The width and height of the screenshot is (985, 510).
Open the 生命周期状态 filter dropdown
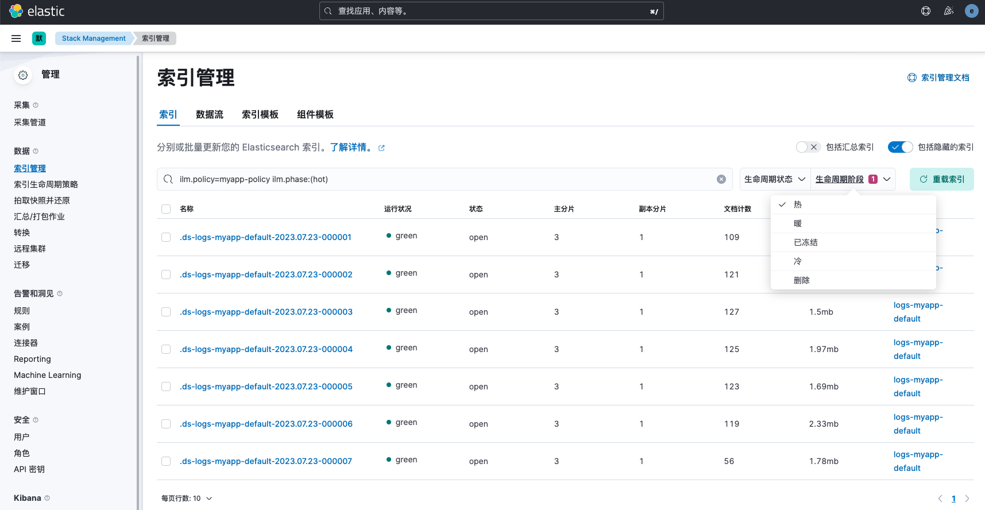[775, 179]
